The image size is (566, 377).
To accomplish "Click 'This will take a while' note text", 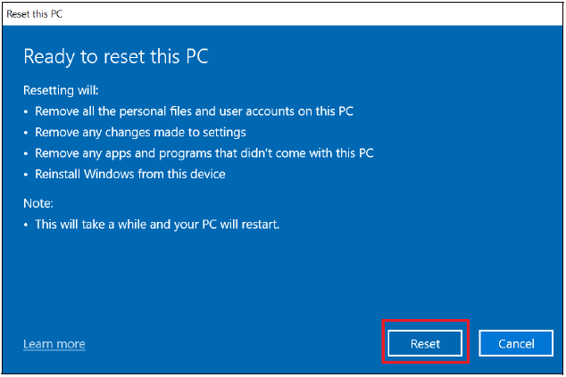I will (x=157, y=225).
